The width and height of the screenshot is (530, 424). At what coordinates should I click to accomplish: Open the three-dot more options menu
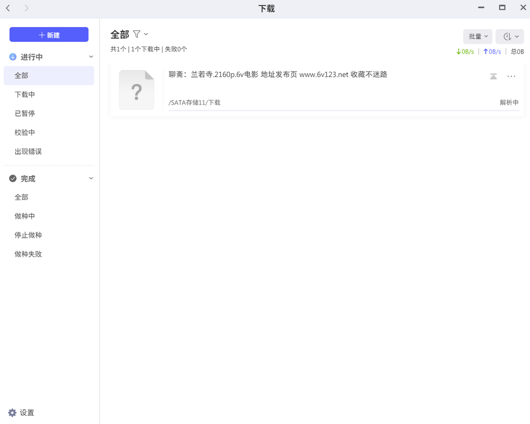tap(511, 76)
